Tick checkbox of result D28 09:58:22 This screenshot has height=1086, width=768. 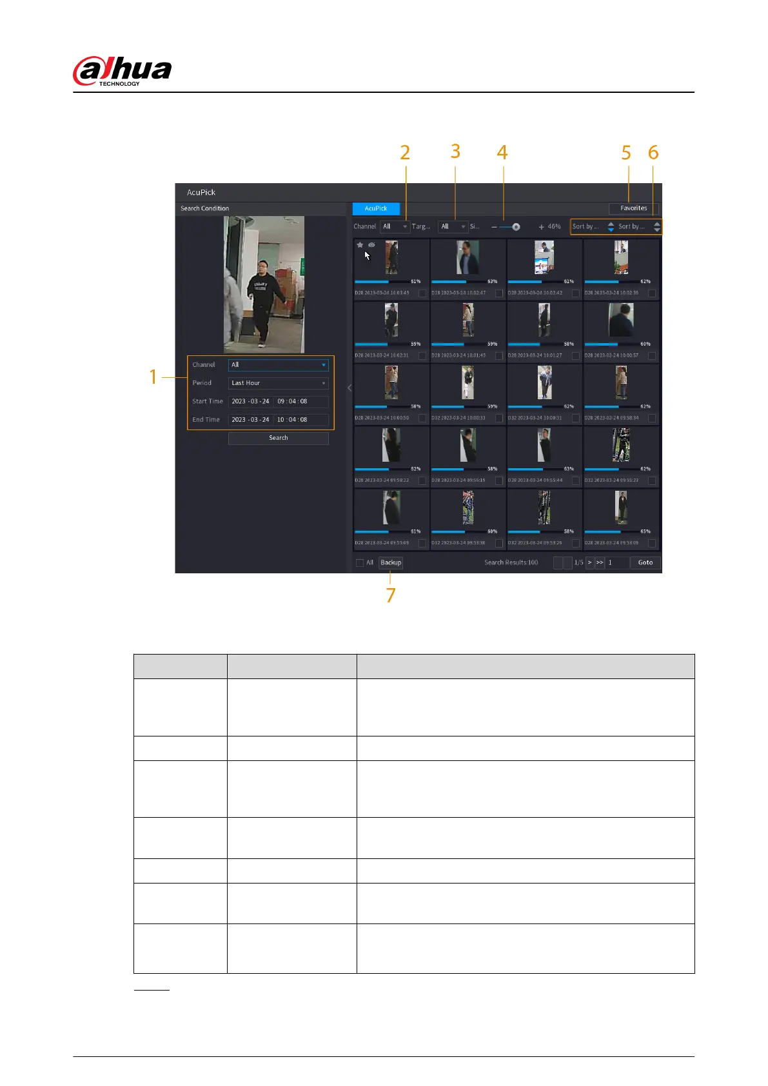point(422,481)
